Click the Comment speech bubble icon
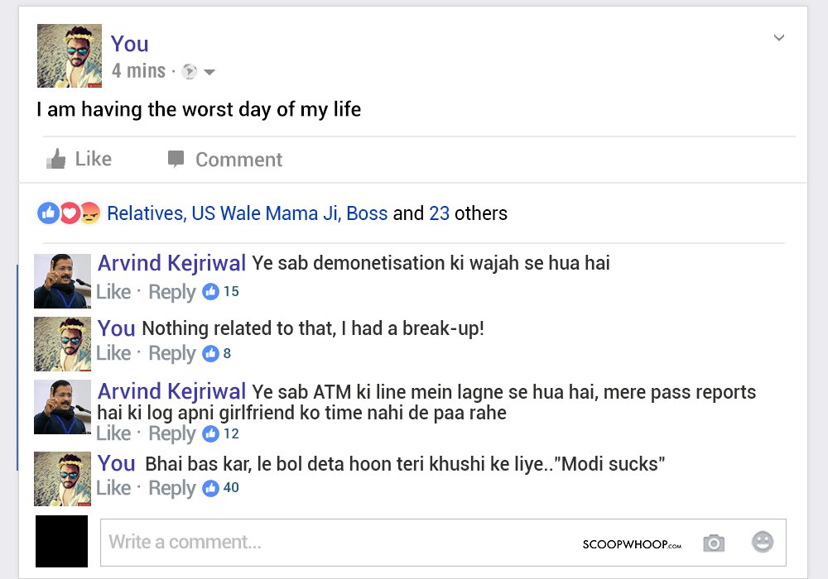The width and height of the screenshot is (828, 579). click(176, 159)
